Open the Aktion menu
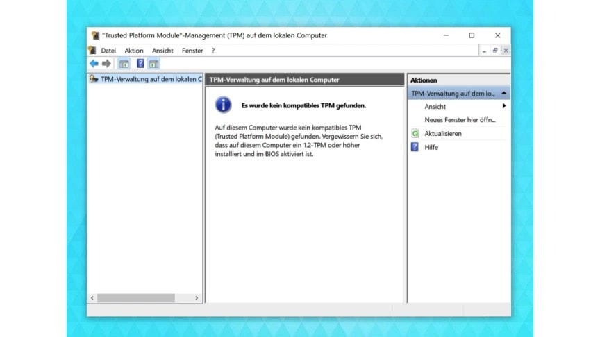The height and width of the screenshot is (337, 600). (134, 51)
